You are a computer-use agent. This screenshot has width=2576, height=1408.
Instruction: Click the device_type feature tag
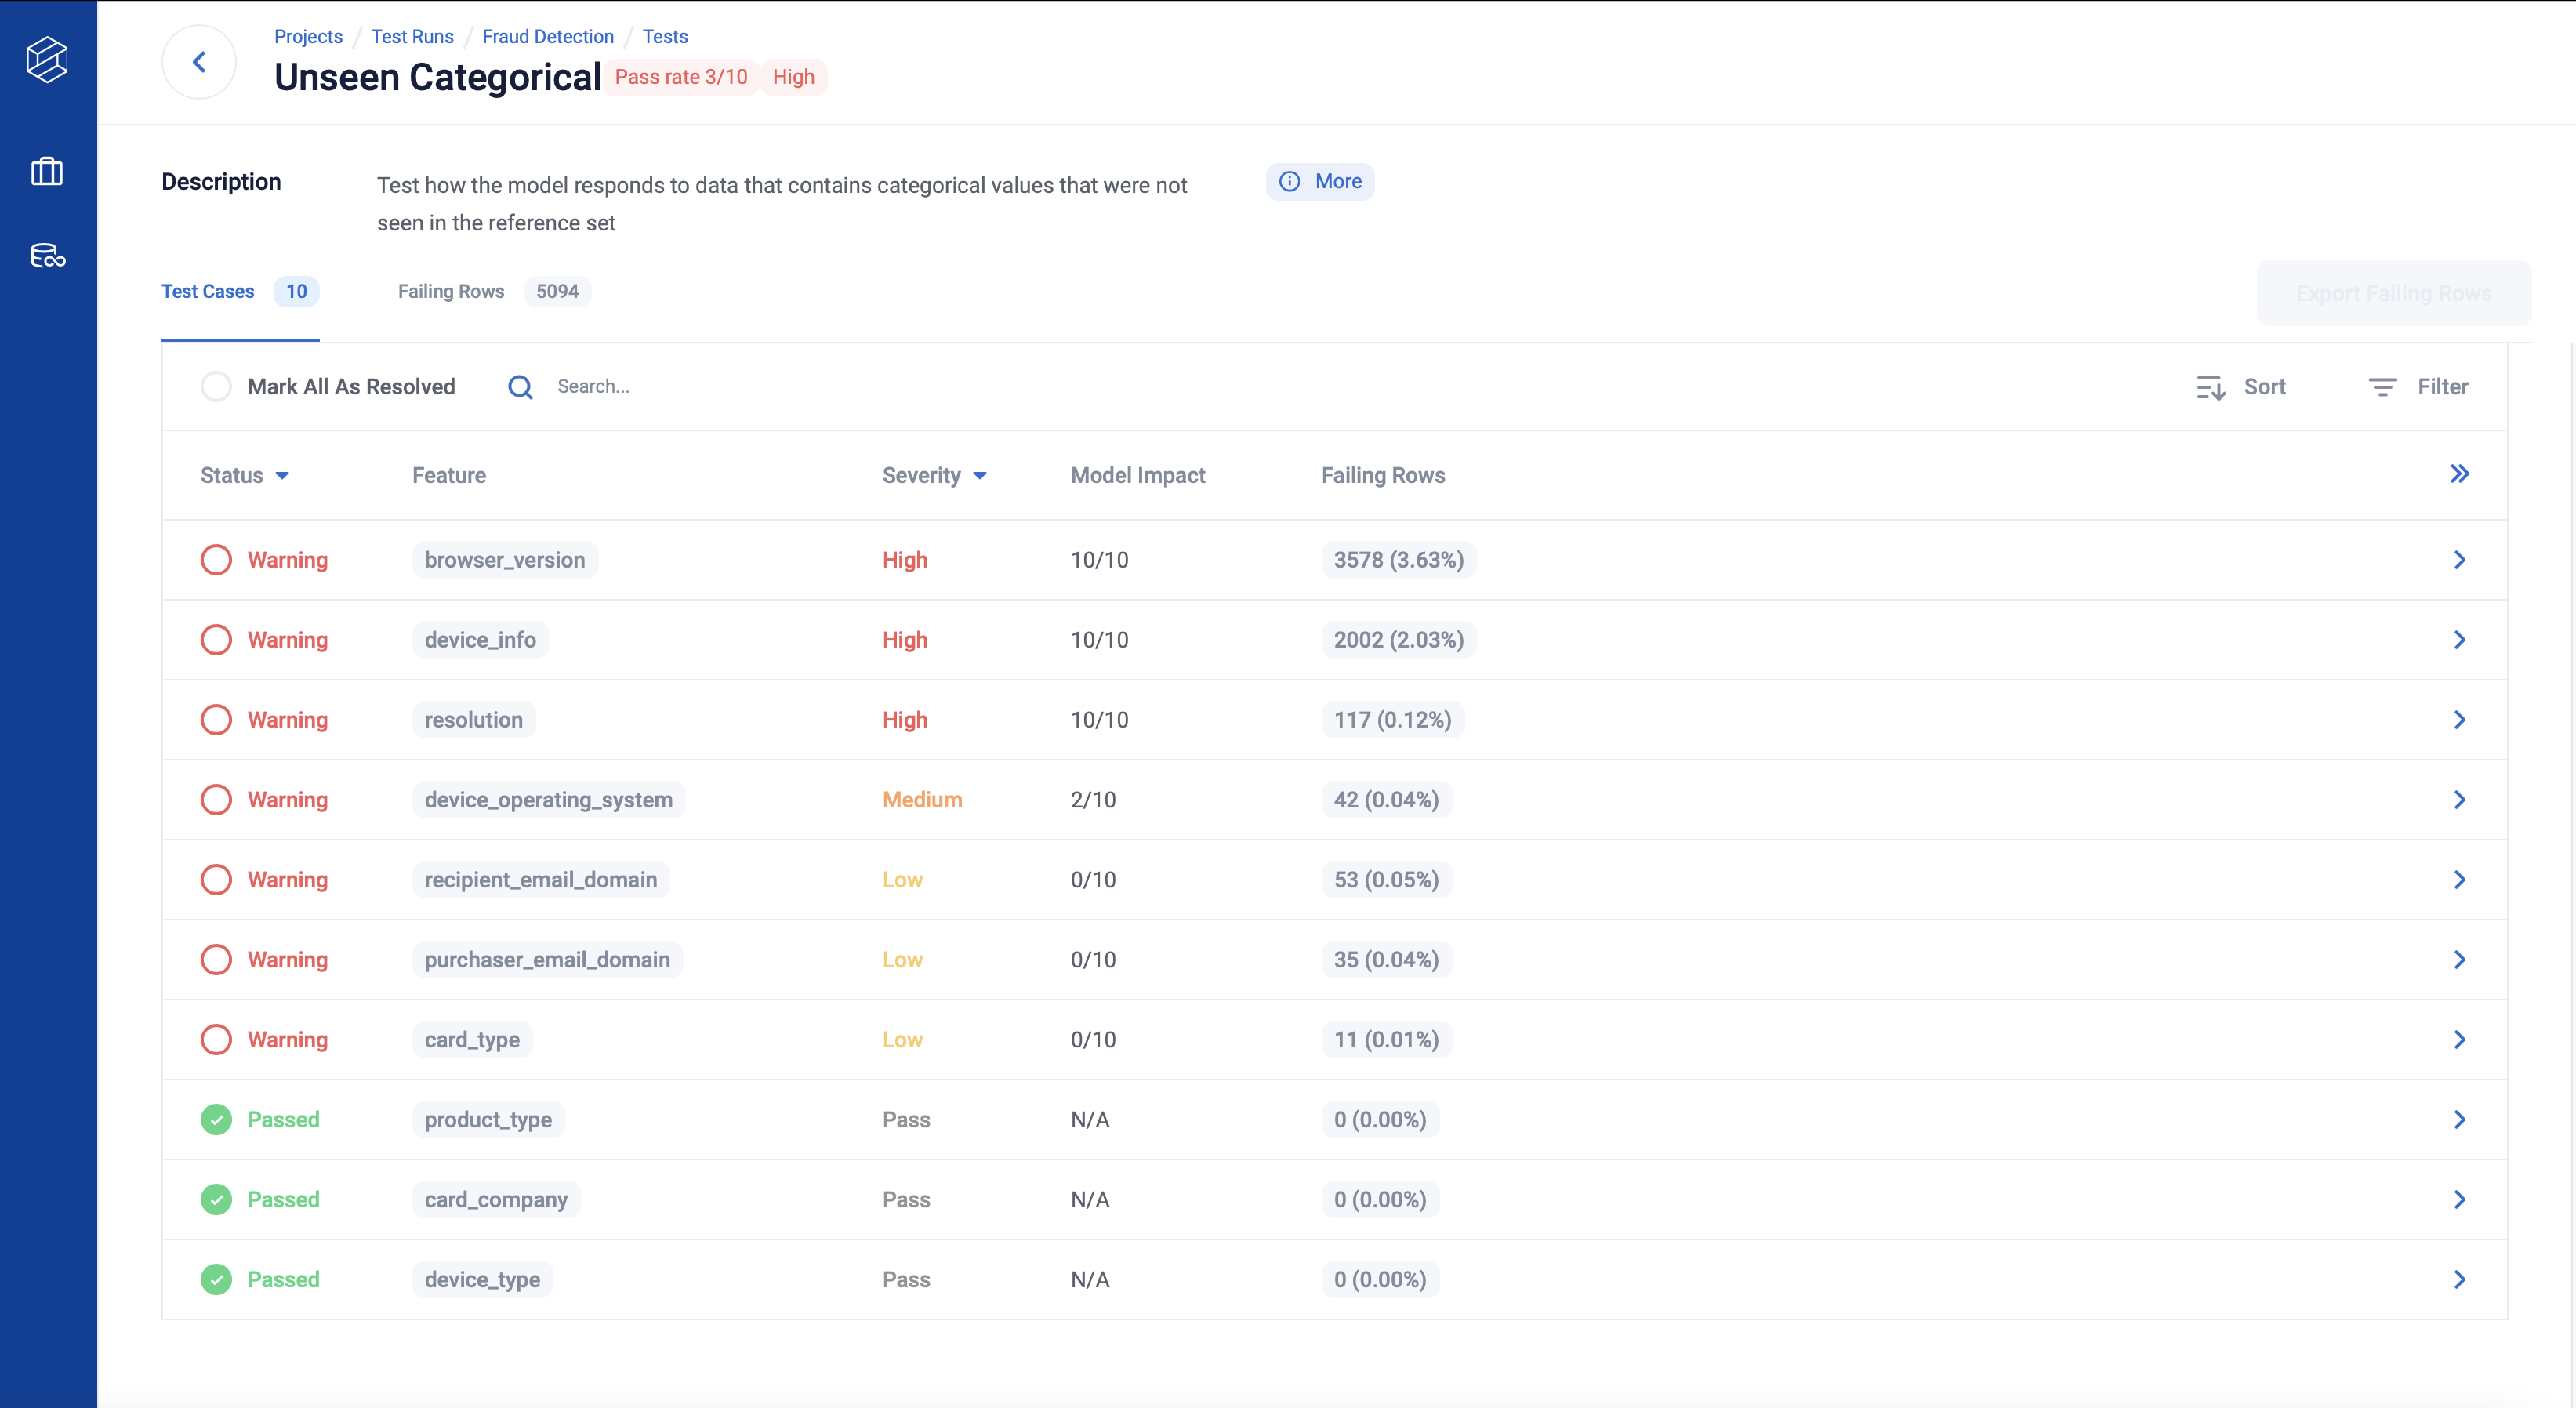pyautogui.click(x=482, y=1280)
